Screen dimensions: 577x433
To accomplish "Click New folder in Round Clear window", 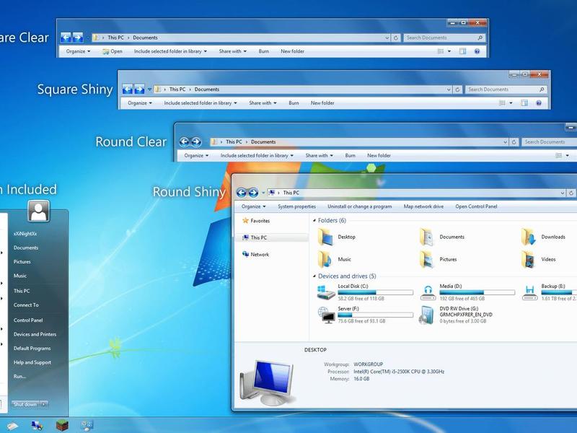I will [379, 155].
